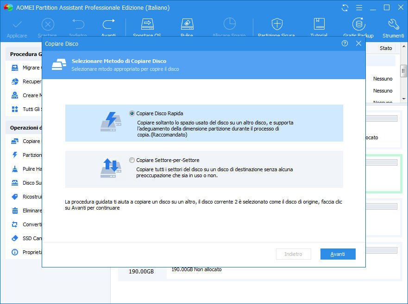Click the help question mark in dialog
The height and width of the screenshot is (304, 408).
click(345, 43)
